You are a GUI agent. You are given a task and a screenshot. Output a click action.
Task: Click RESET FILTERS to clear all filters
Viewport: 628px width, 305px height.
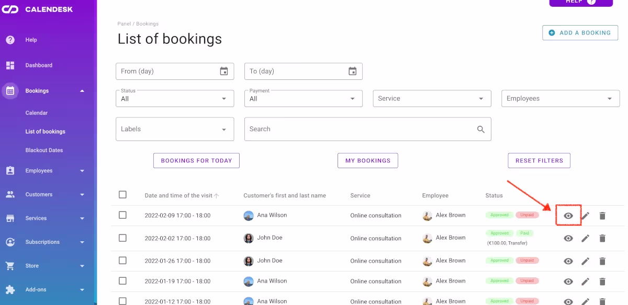[x=539, y=160]
